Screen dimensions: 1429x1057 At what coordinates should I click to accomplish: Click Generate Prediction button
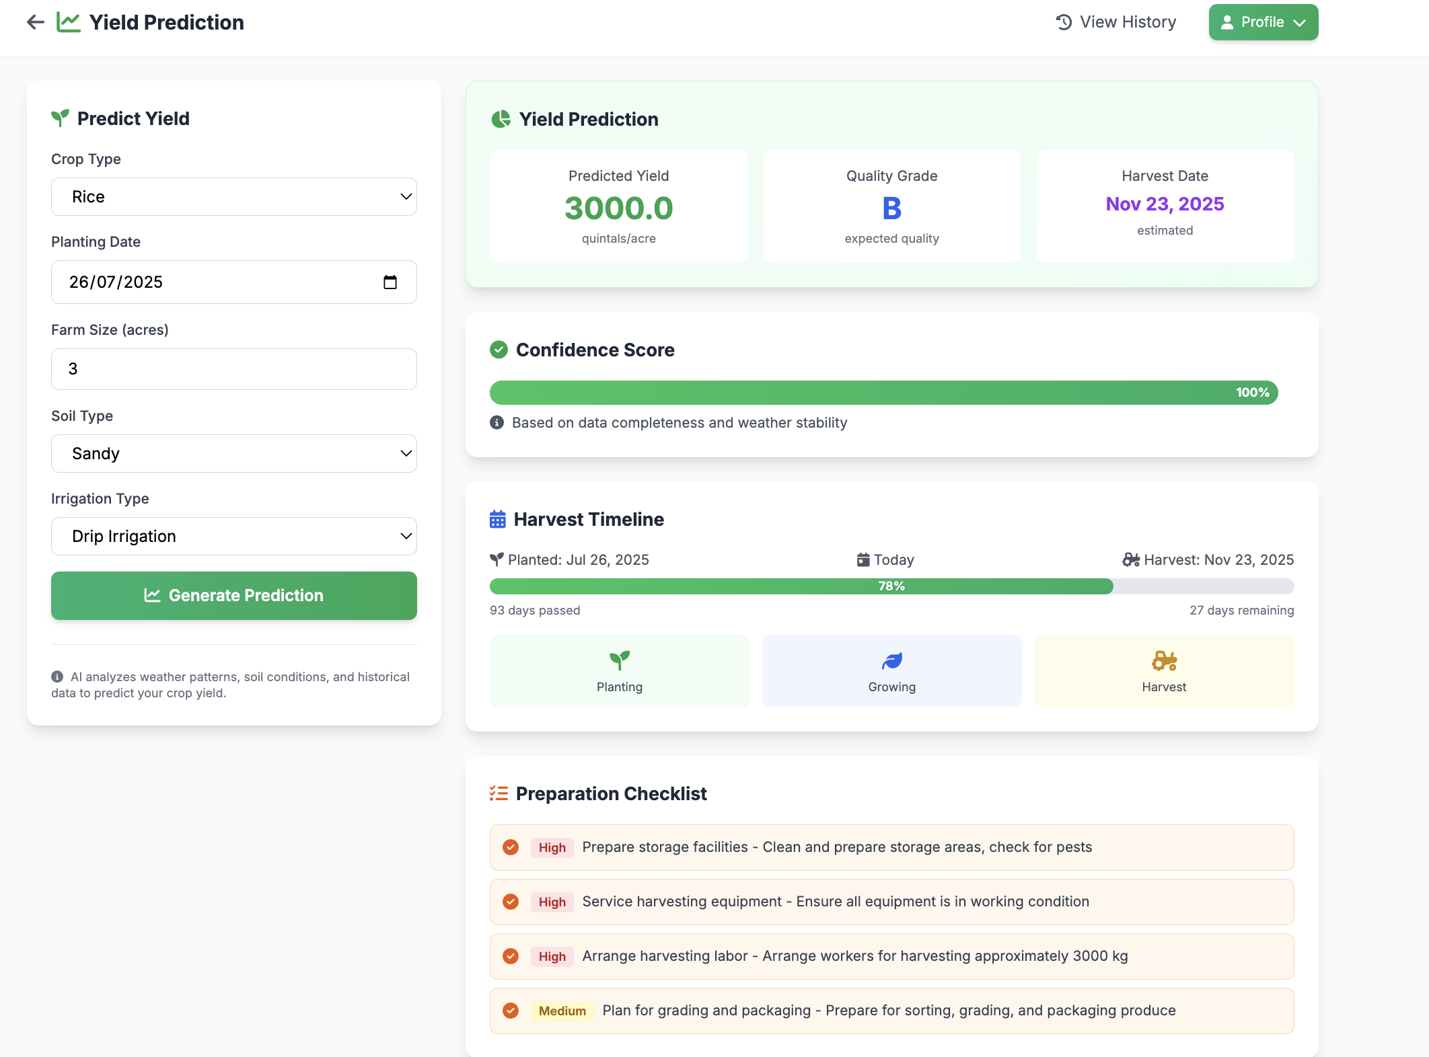(x=233, y=596)
